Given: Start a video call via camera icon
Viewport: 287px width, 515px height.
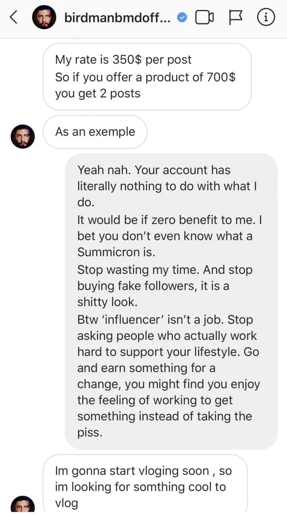Looking at the screenshot, I should click(x=204, y=18).
